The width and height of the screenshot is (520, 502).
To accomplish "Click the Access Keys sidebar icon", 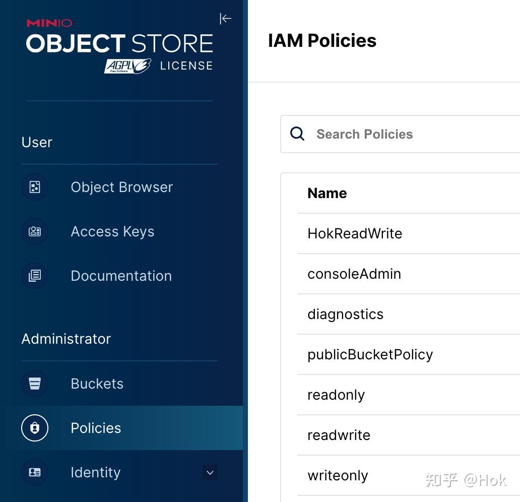I will 34,231.
